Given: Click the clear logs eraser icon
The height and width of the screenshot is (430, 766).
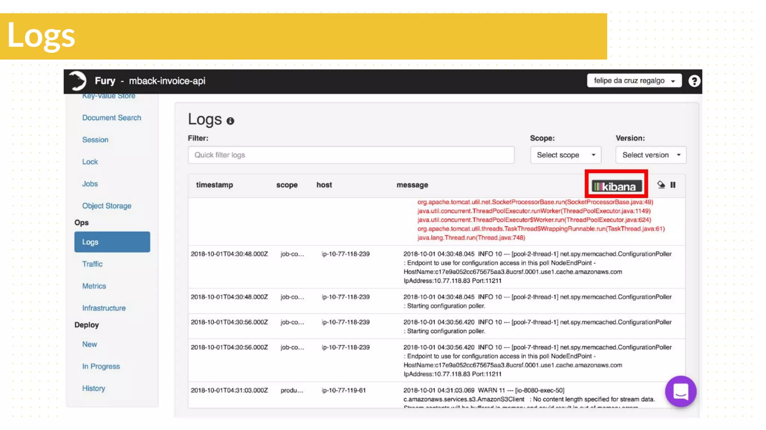Looking at the screenshot, I should [661, 185].
